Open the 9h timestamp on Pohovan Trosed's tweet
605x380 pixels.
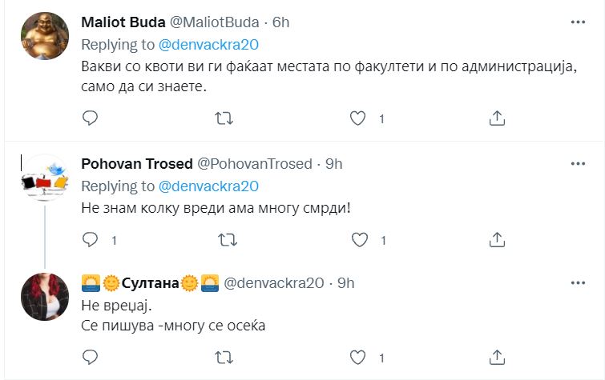pos(333,164)
